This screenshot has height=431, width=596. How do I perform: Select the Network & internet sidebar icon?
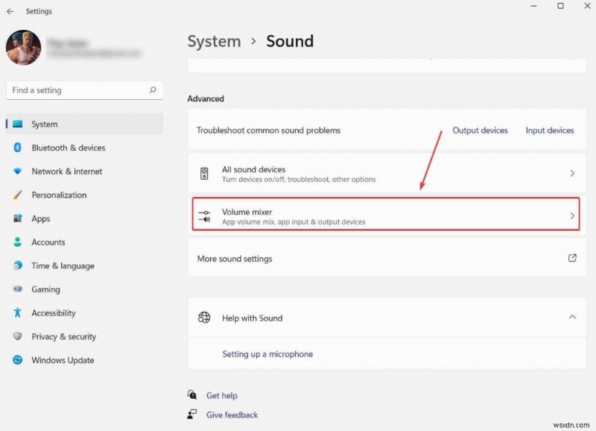pyautogui.click(x=16, y=172)
